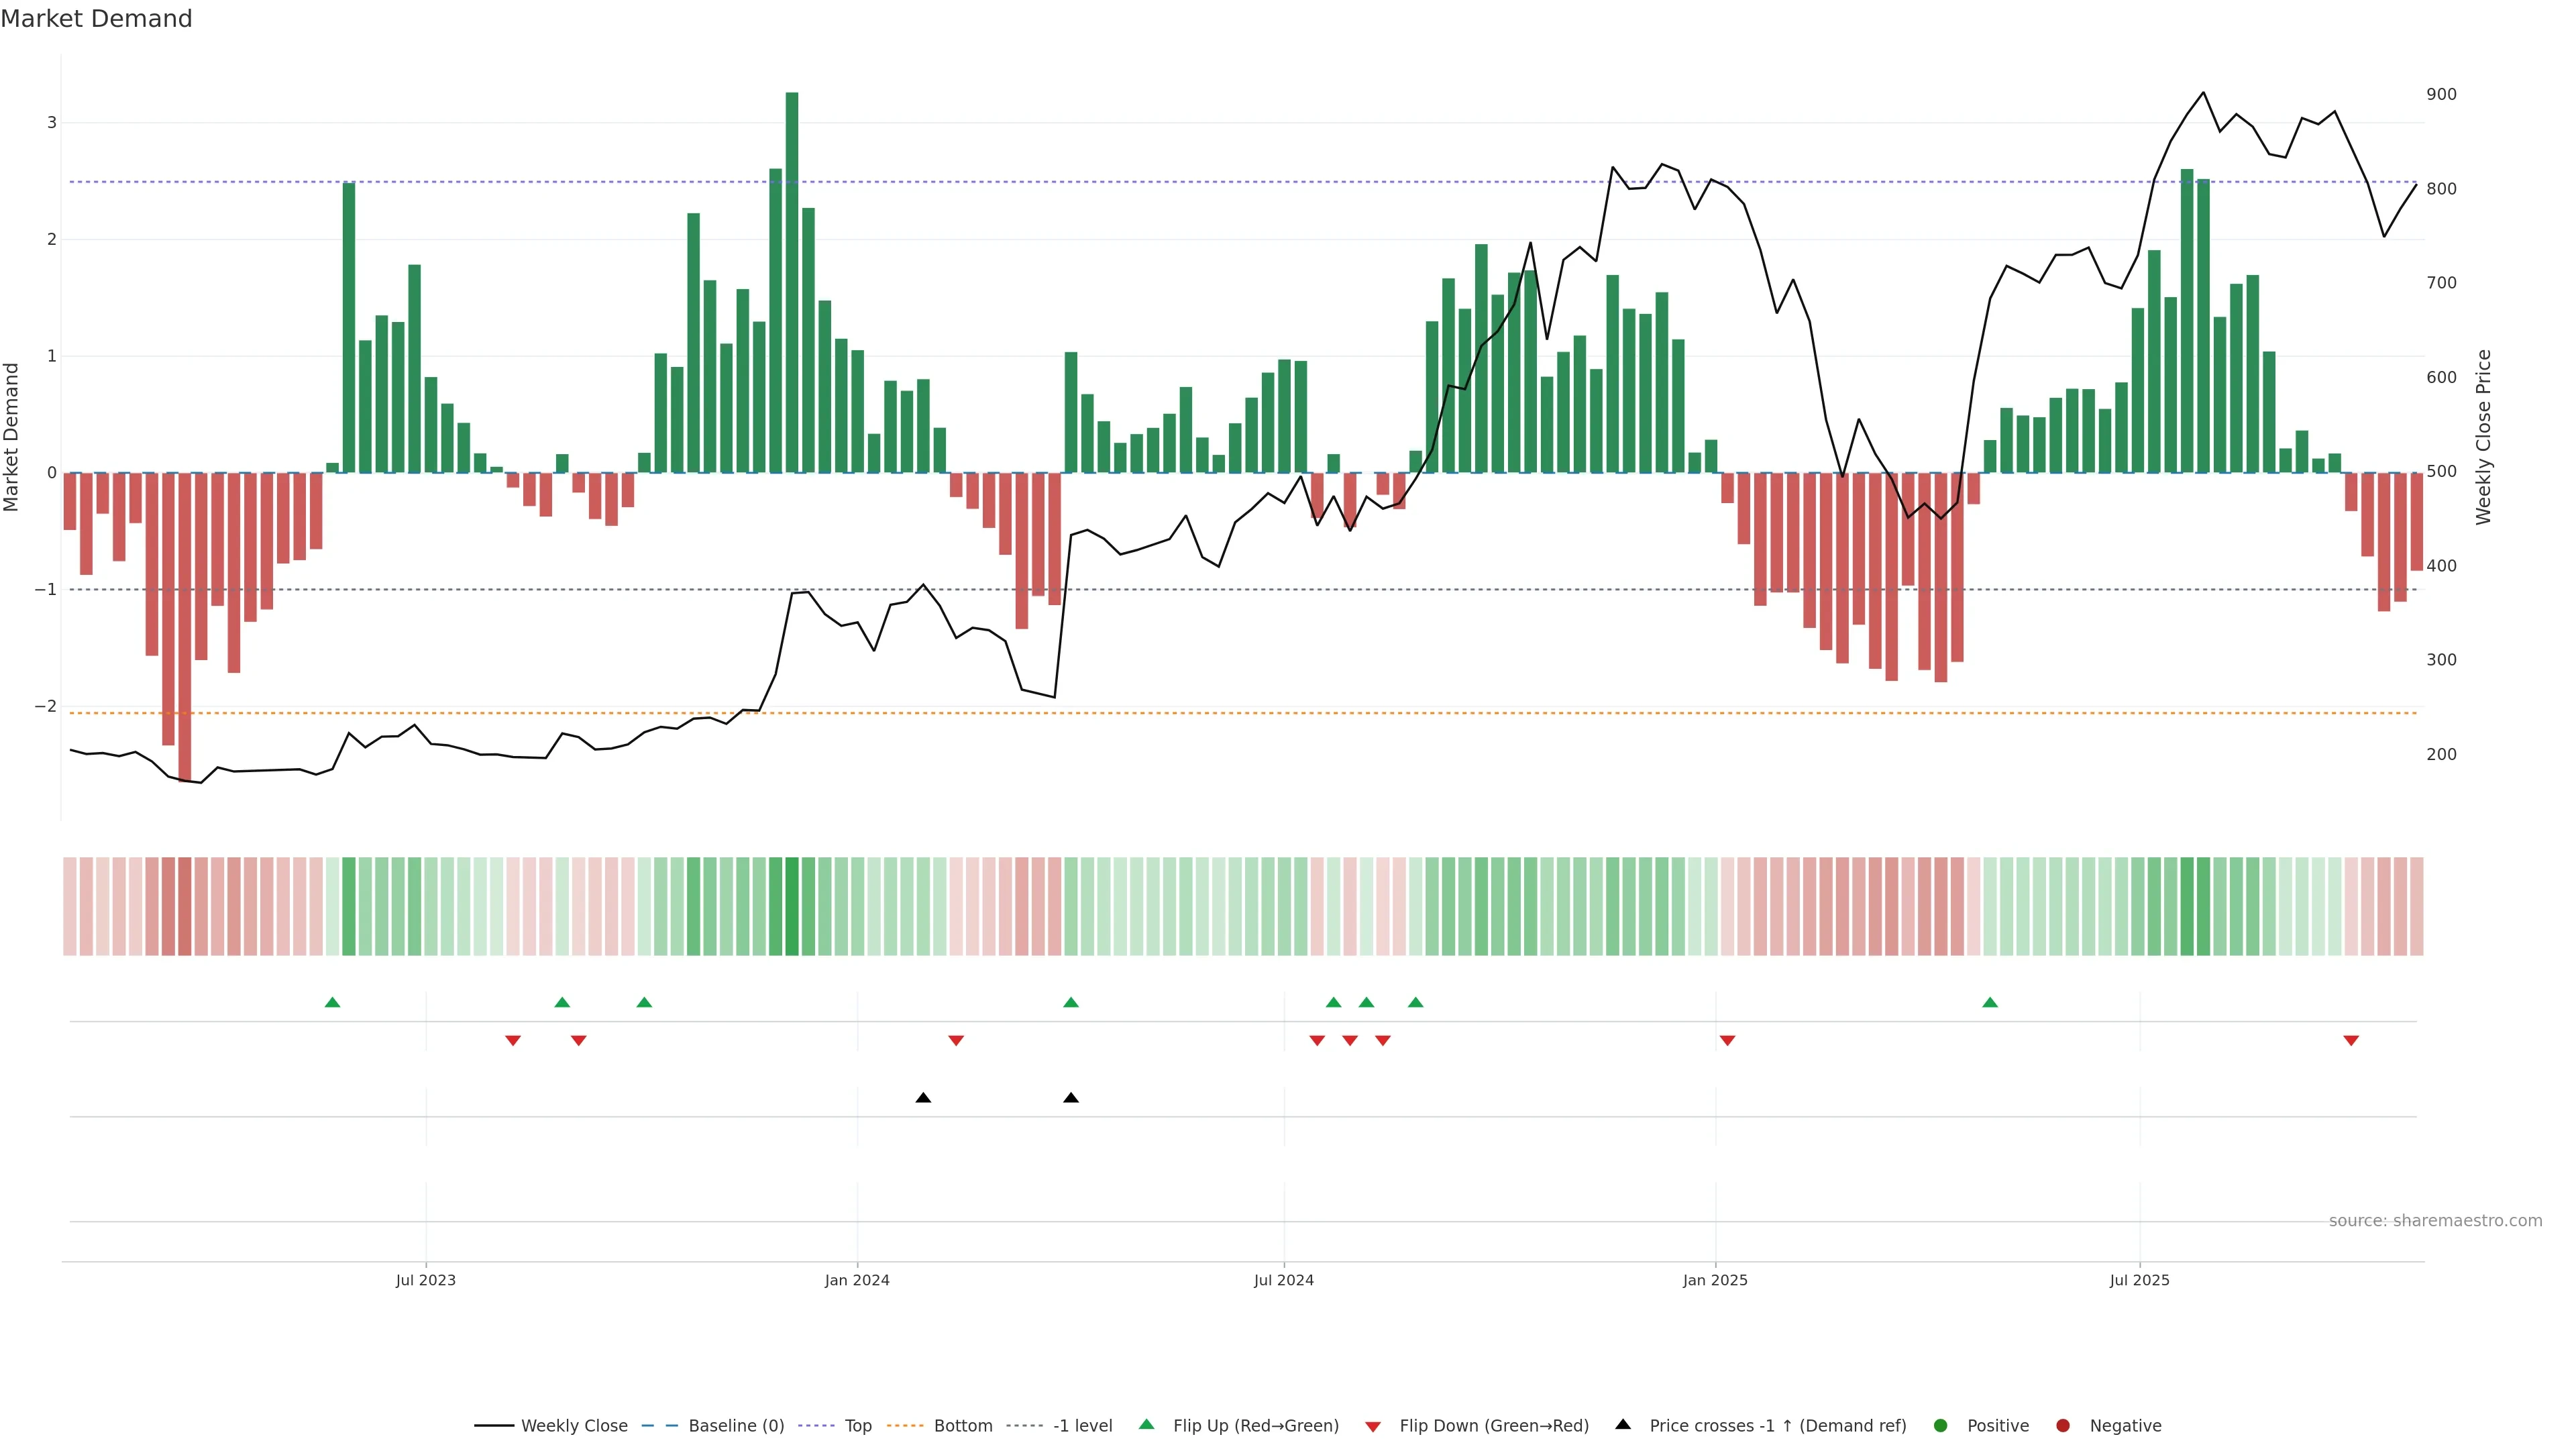This screenshot has width=2576, height=1449.
Task: Click the red Negative circle legend icon
Action: point(2063,1426)
